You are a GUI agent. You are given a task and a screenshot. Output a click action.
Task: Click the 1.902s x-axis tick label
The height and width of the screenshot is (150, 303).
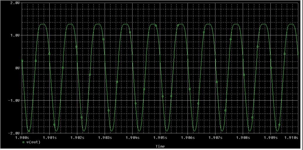77,137
